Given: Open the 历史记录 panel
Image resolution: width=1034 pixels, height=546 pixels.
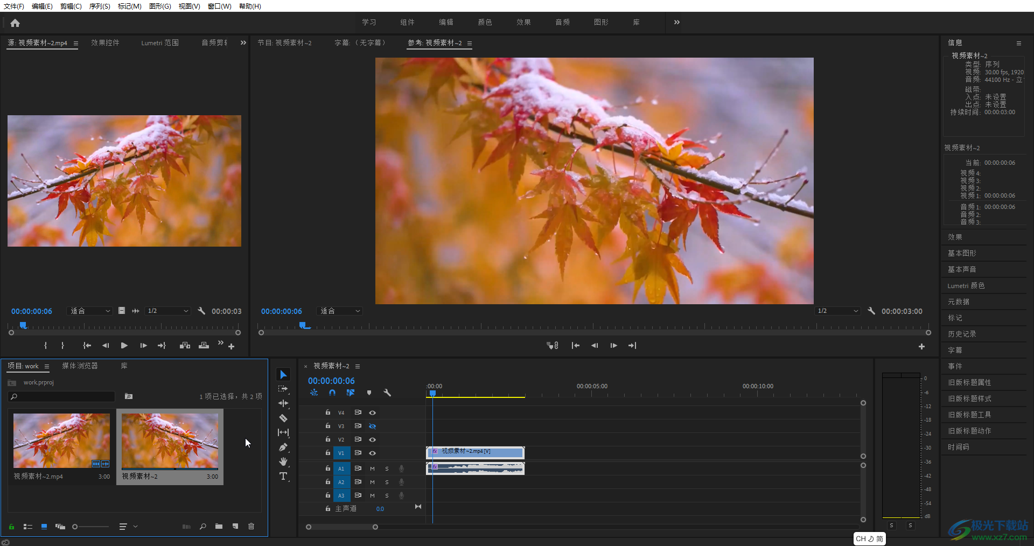Looking at the screenshot, I should pyautogui.click(x=962, y=334).
